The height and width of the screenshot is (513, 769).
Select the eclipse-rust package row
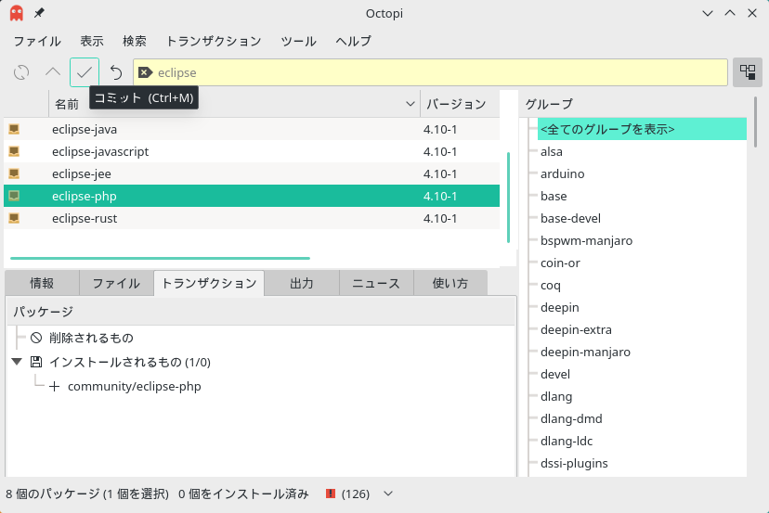pyautogui.click(x=252, y=219)
